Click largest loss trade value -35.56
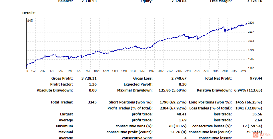This screenshot has width=273, height=139. [256, 114]
